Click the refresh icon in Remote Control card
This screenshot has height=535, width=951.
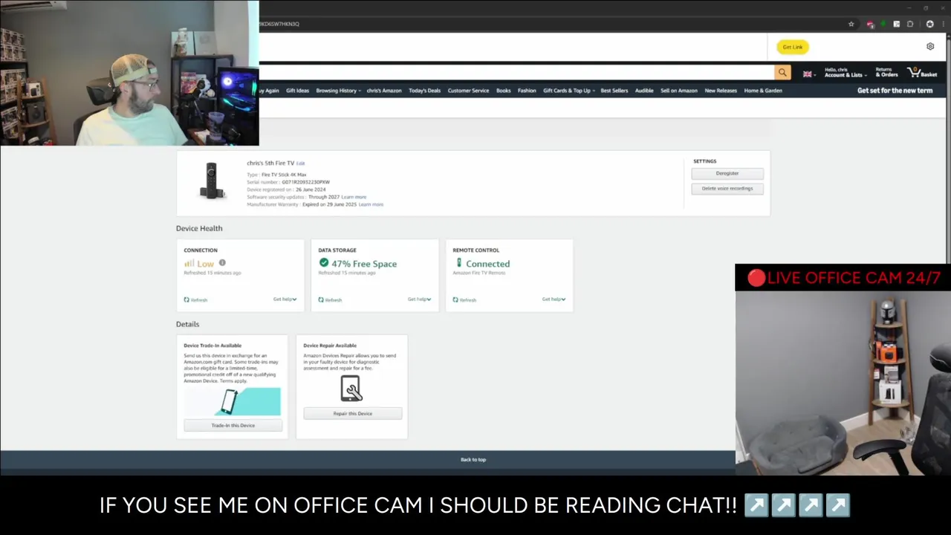(455, 299)
